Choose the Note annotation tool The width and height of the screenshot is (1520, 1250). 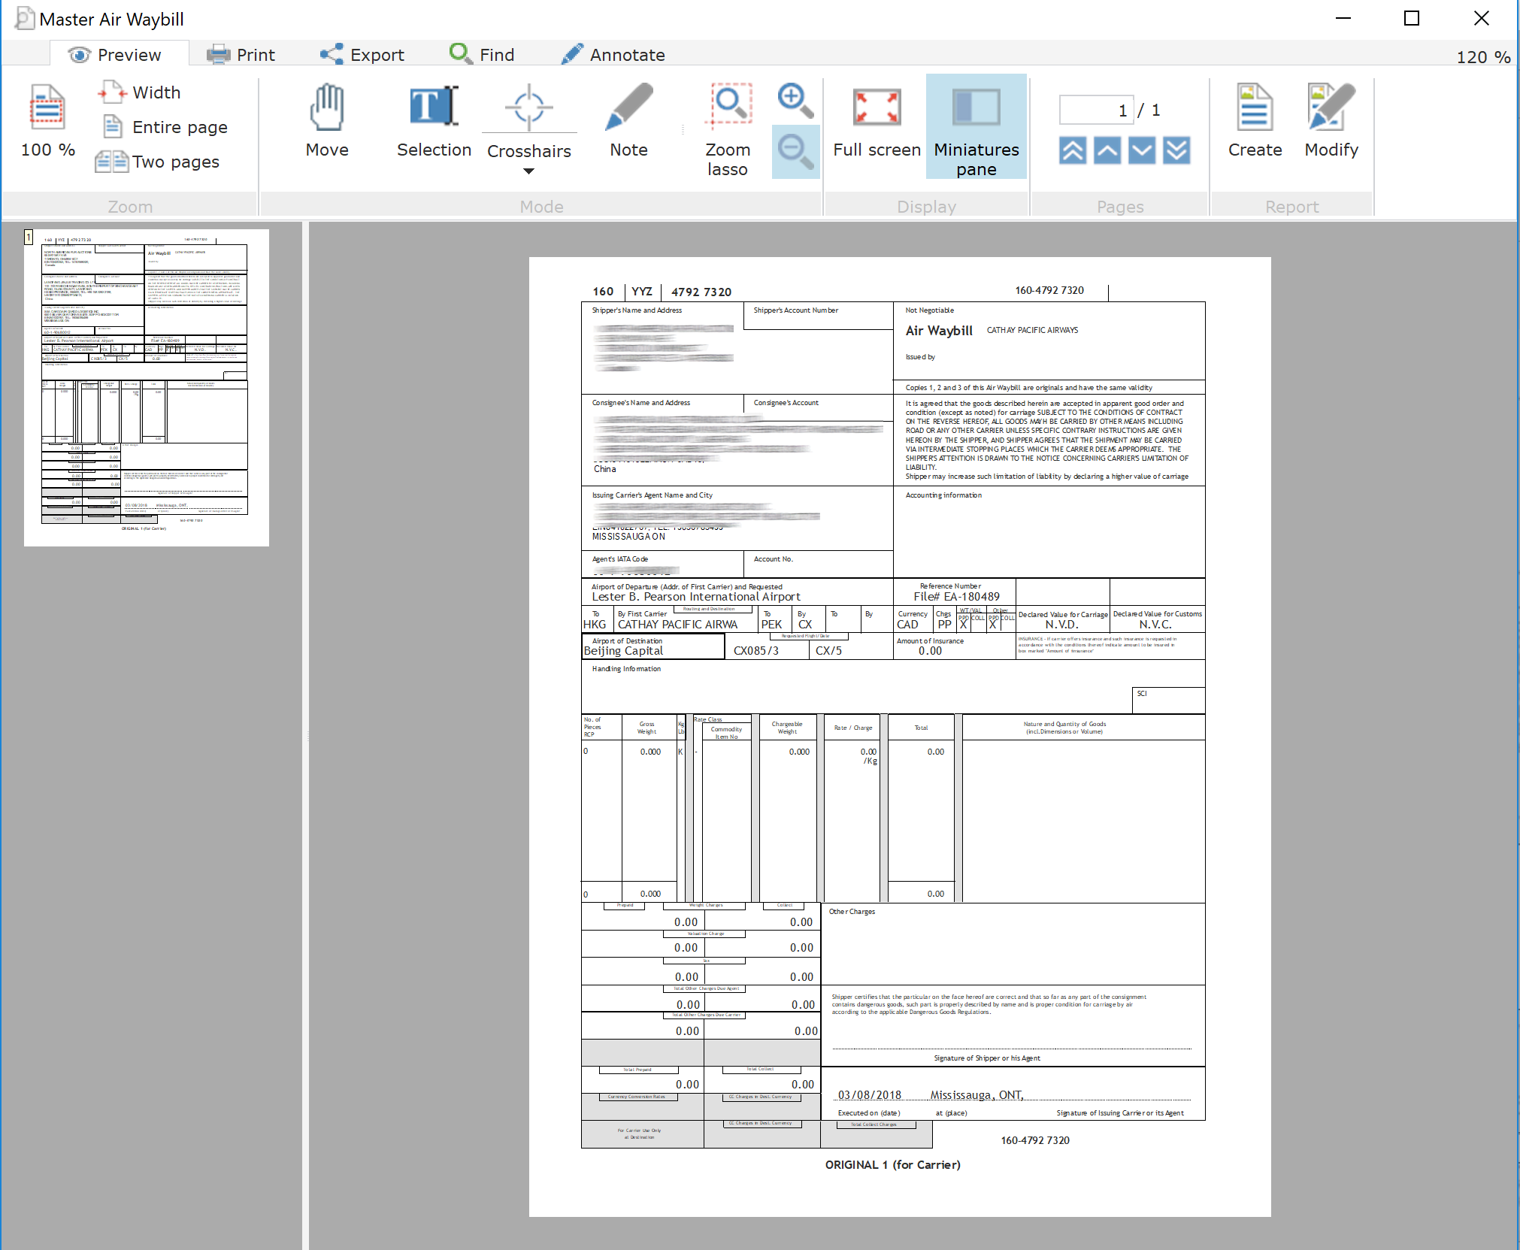pyautogui.click(x=628, y=121)
